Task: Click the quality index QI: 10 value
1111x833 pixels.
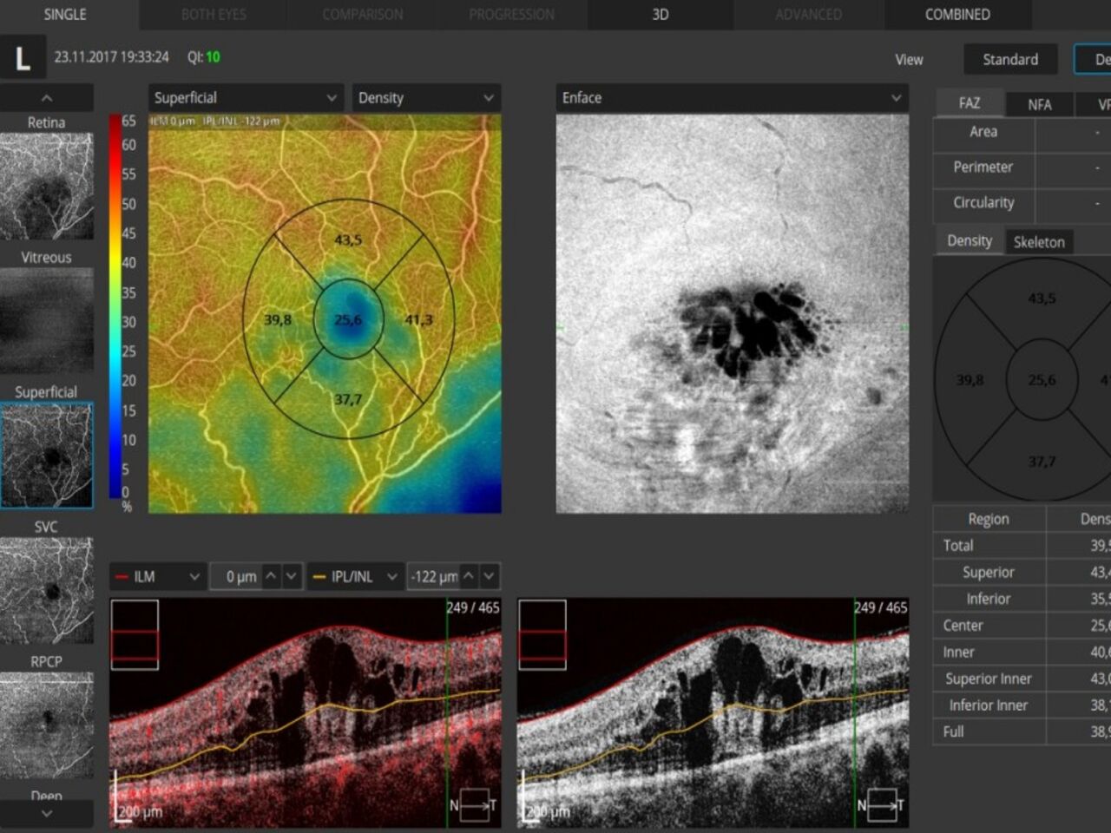Action: click(204, 57)
